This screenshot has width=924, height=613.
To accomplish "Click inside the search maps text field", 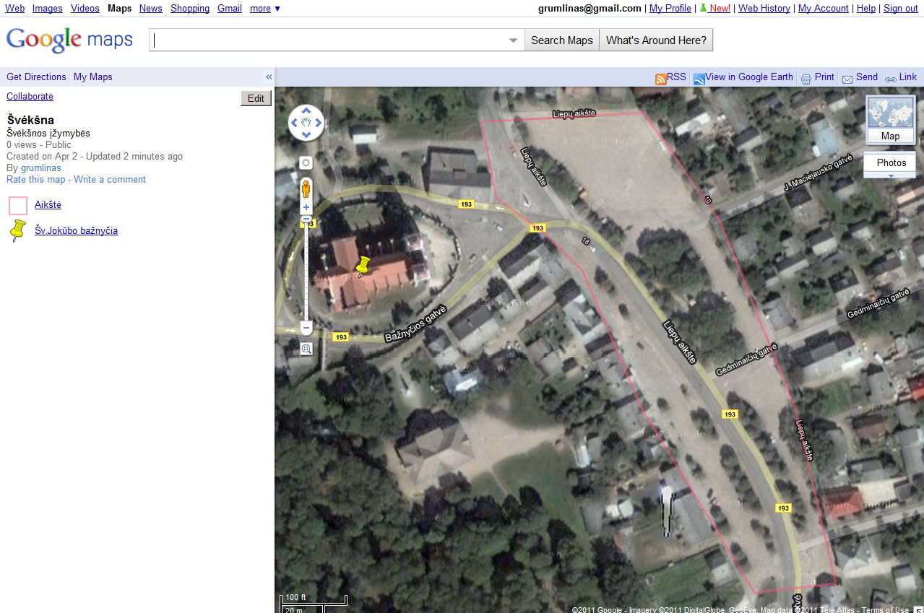I will click(329, 40).
